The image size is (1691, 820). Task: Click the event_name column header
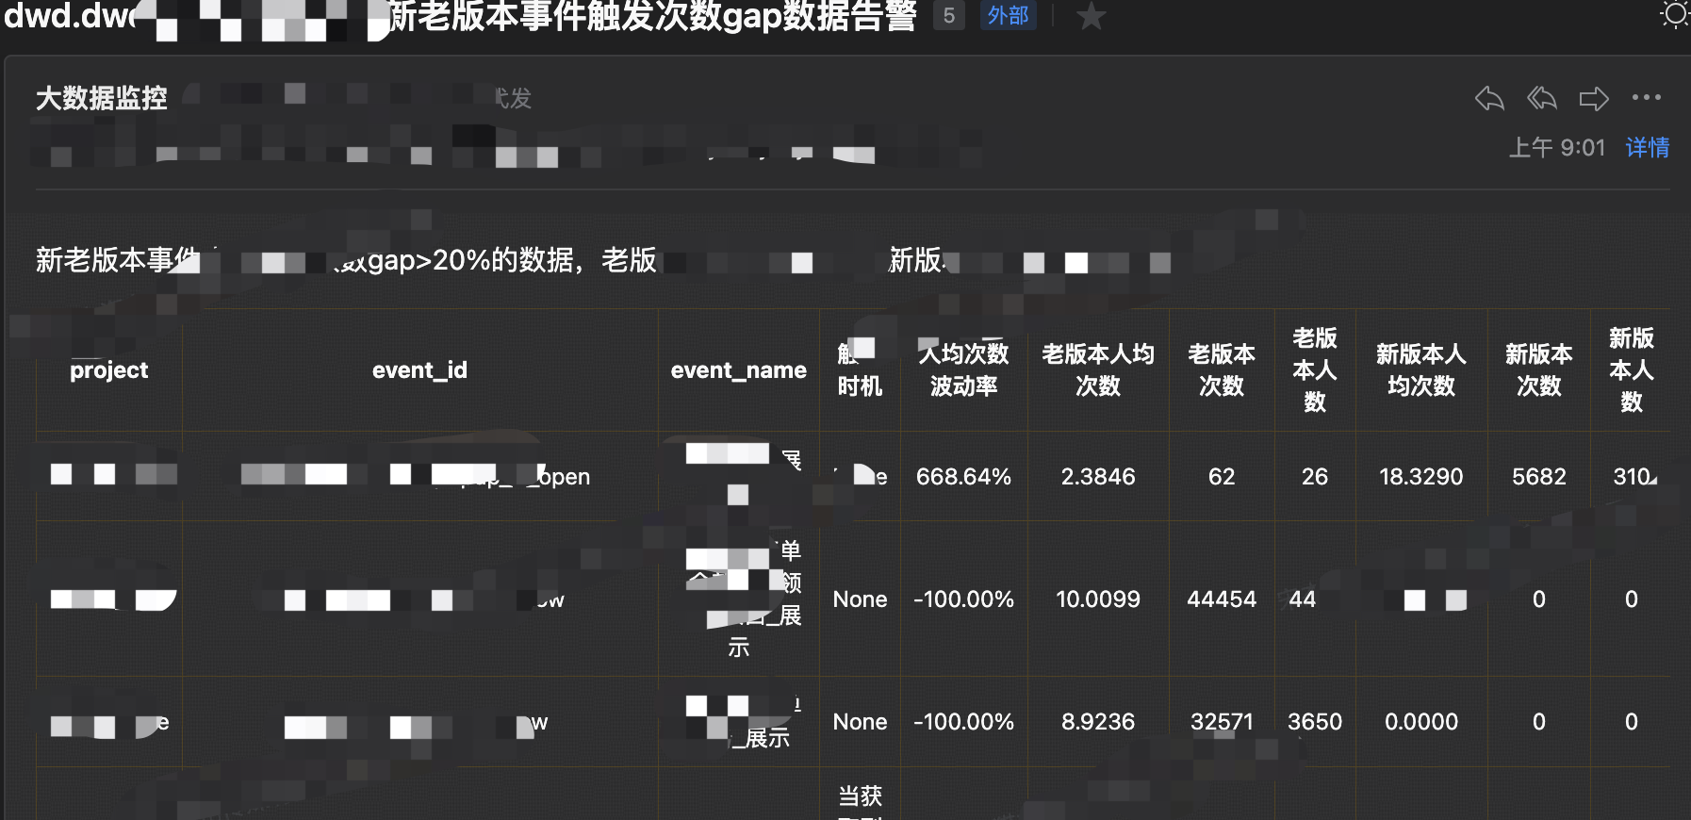(x=739, y=370)
